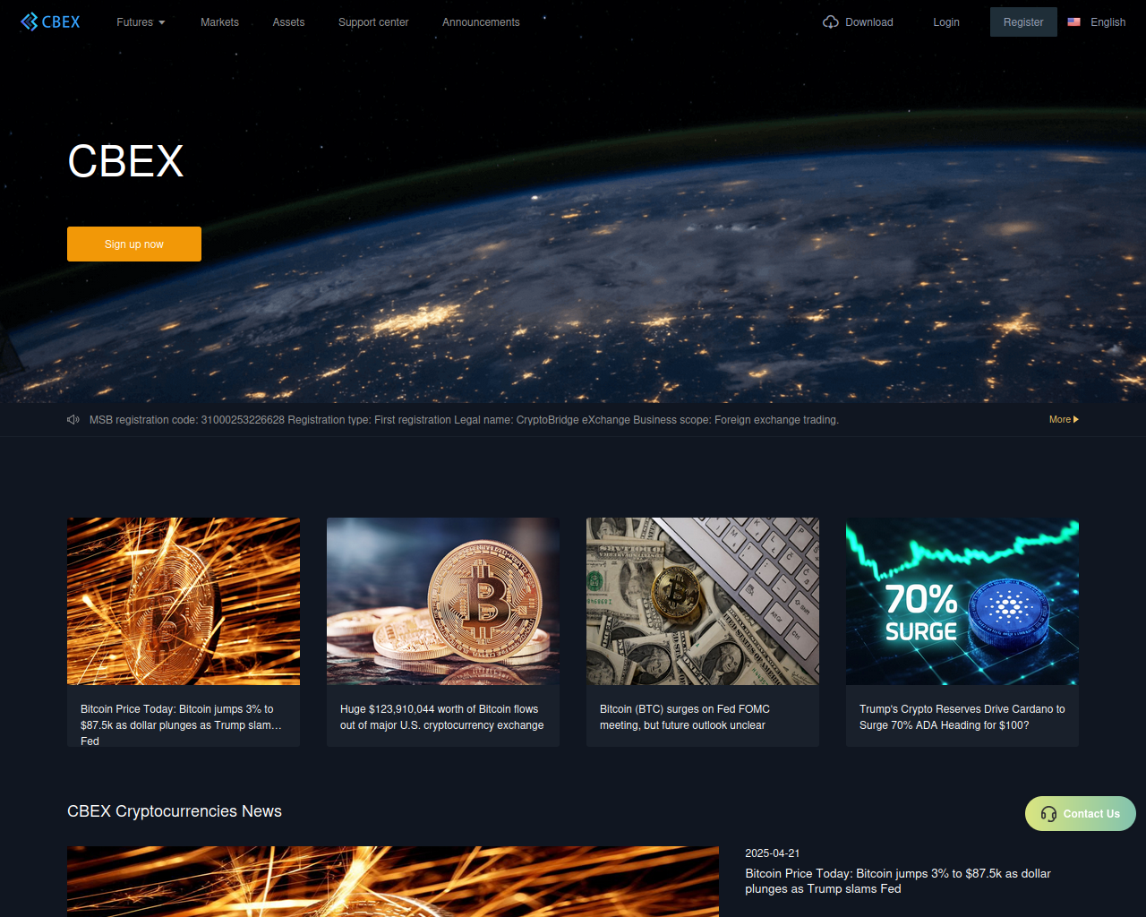Image resolution: width=1146 pixels, height=917 pixels.
Task: Open 'Trump's Crypto Reserves Drive Cardano' article
Action: pos(962,716)
